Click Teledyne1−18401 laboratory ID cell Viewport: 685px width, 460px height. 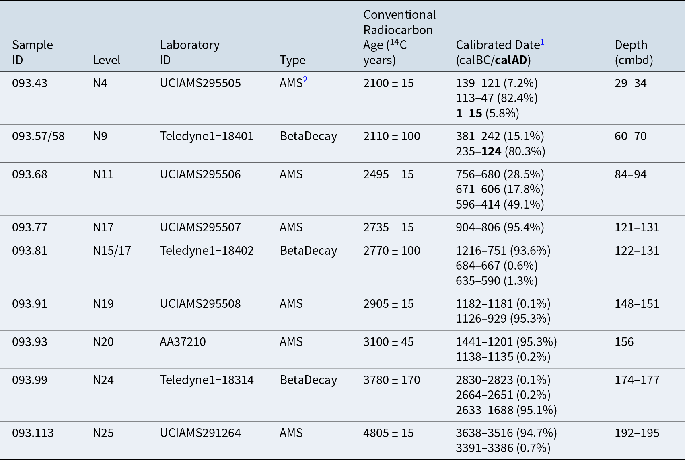[x=207, y=136]
